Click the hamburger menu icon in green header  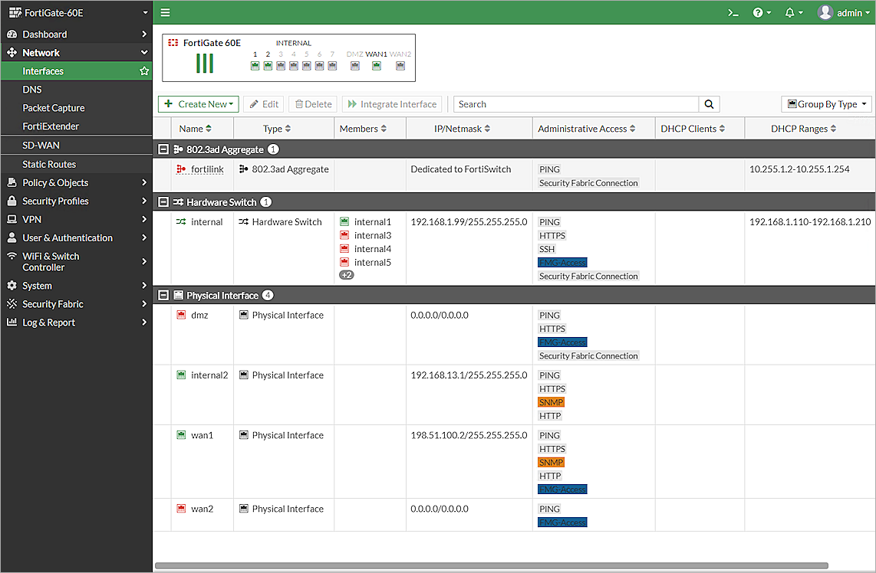(165, 12)
